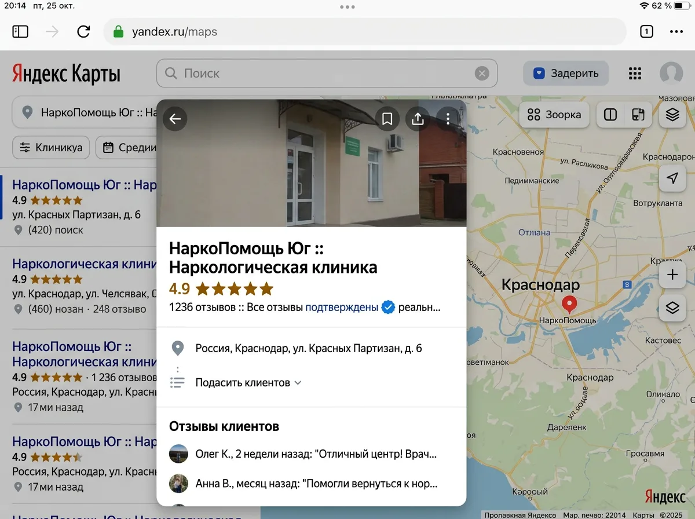Click the blue verified badge icon
Image resolution: width=695 pixels, height=519 pixels.
[388, 307]
